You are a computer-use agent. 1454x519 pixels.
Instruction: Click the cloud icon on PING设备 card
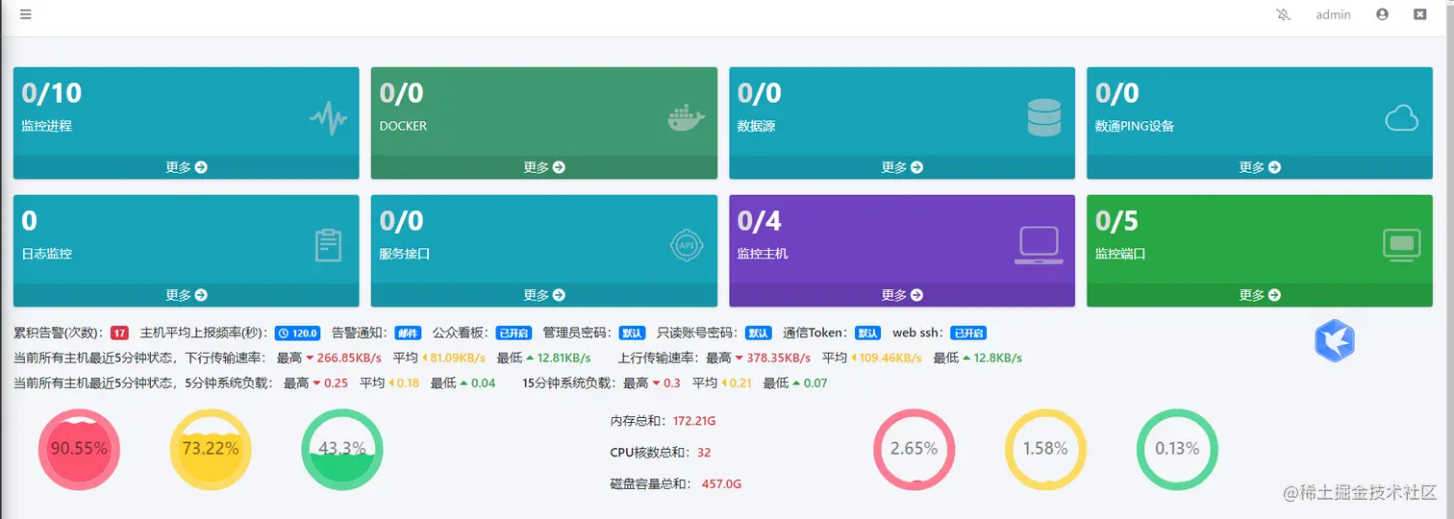click(x=1401, y=118)
